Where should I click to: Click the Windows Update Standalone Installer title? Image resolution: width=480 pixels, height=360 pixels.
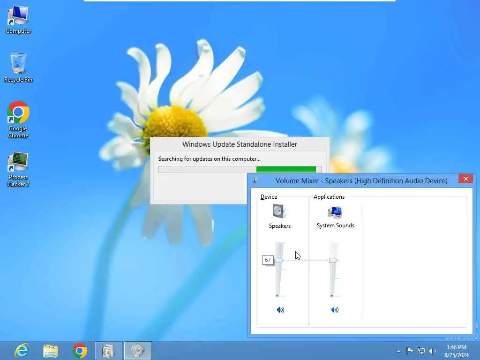tap(240, 144)
